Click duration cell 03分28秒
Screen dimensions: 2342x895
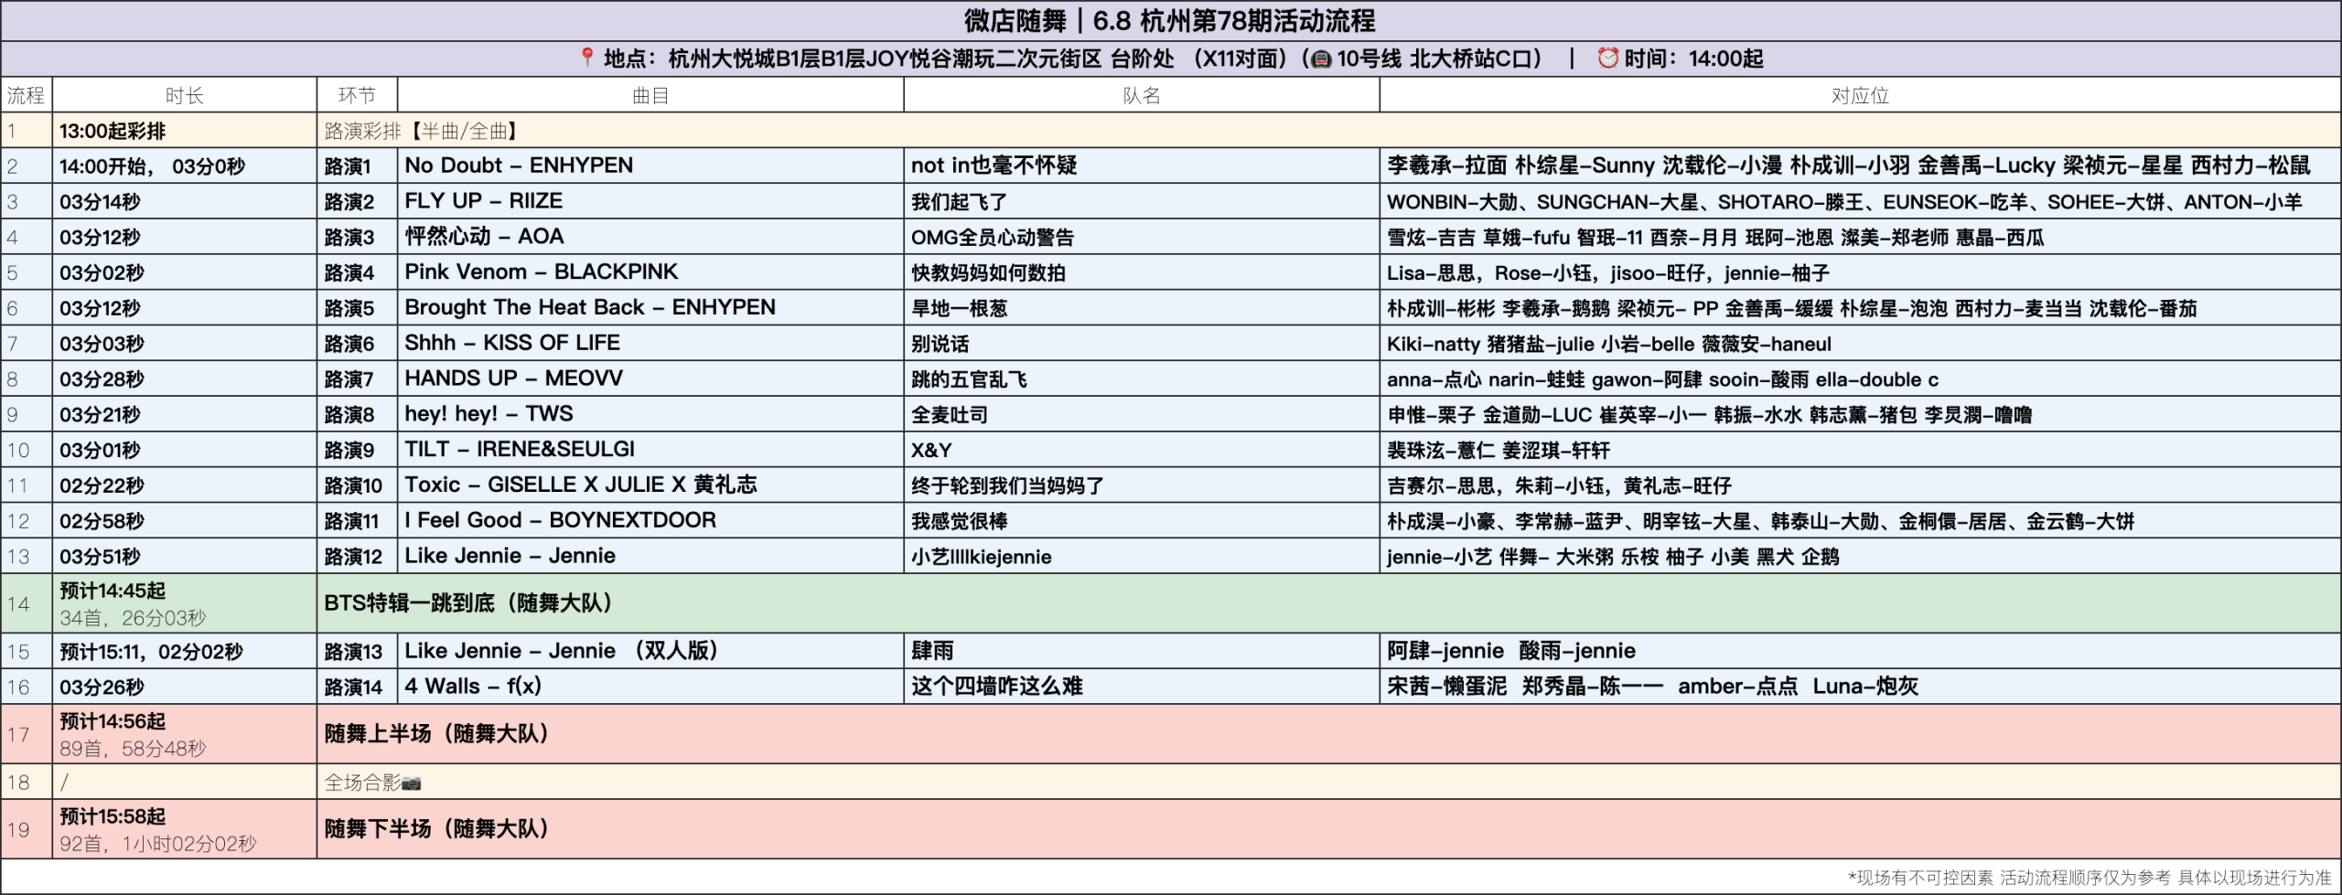coord(184,378)
